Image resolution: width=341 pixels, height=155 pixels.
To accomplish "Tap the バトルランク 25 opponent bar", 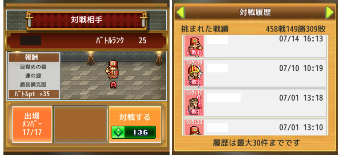I will pyautogui.click(x=87, y=40).
